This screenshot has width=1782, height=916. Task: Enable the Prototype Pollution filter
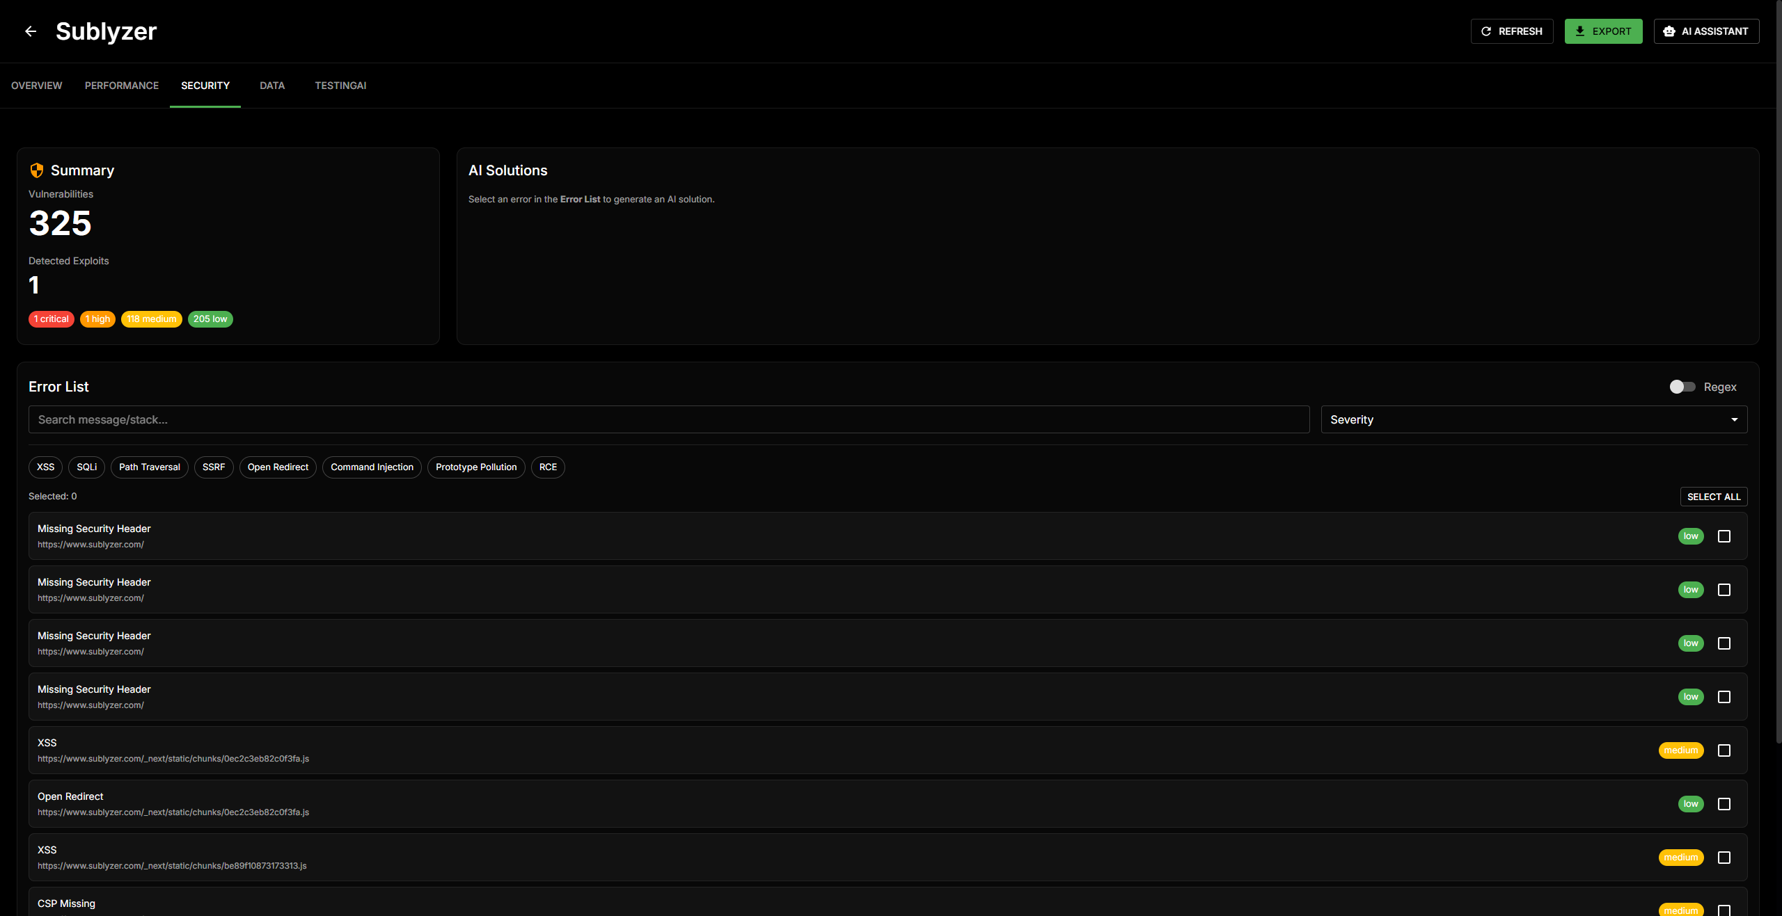click(x=476, y=467)
